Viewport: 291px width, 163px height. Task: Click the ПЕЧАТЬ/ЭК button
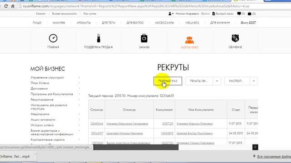pos(199,81)
